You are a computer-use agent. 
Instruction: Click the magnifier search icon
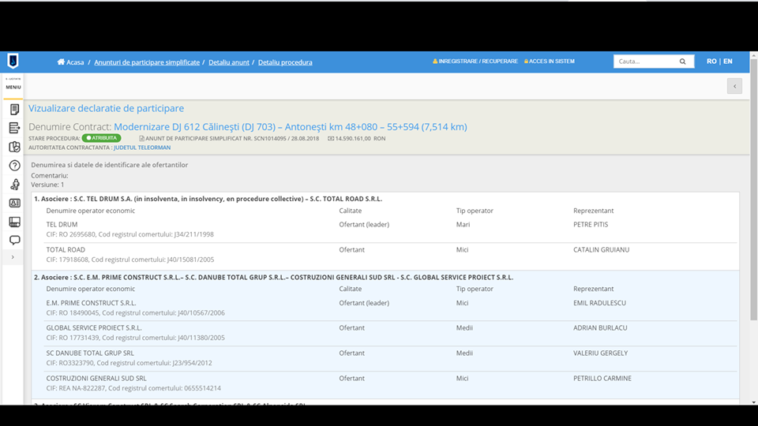point(682,62)
